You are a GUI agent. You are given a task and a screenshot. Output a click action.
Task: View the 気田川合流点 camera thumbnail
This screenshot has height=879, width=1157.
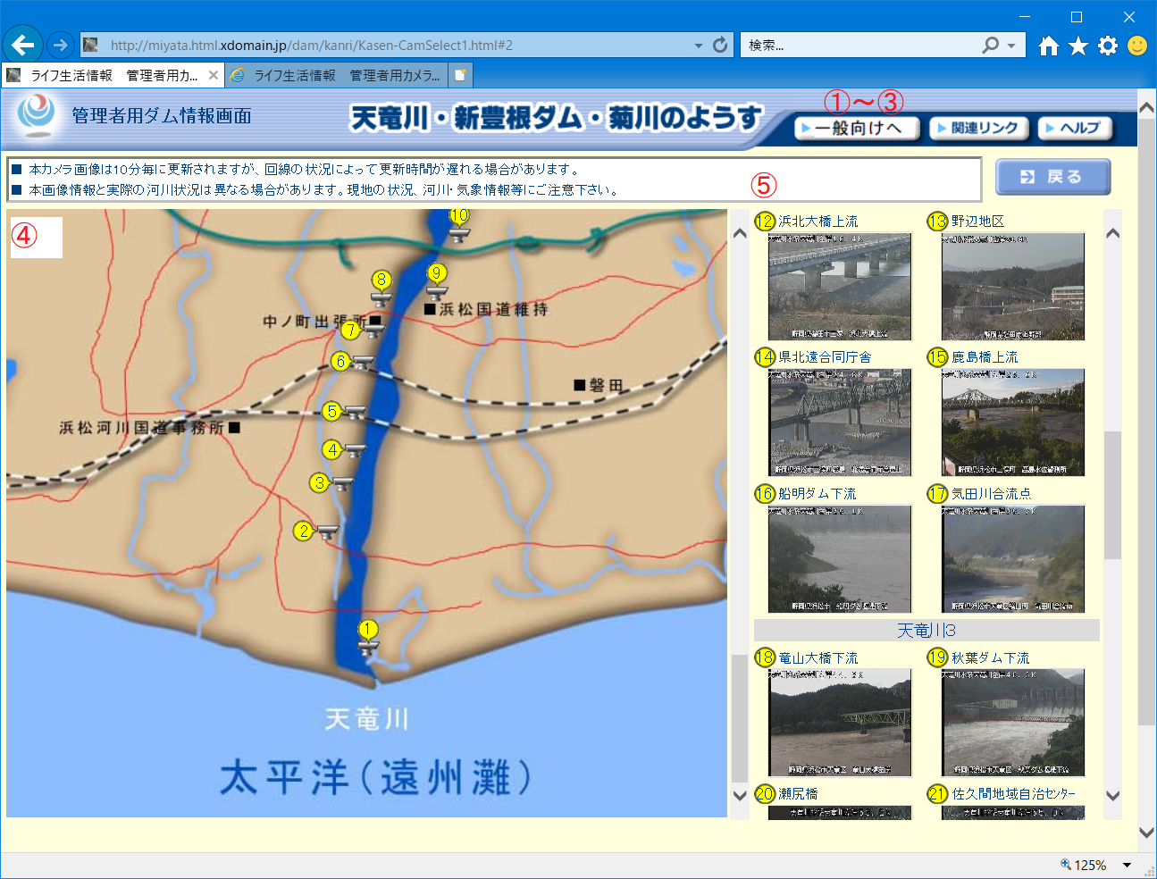[x=1013, y=559]
